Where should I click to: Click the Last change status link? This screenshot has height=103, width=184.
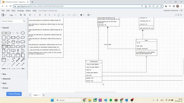[x=48, y=11]
